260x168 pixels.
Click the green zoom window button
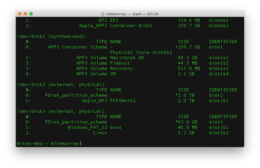tap(31, 14)
